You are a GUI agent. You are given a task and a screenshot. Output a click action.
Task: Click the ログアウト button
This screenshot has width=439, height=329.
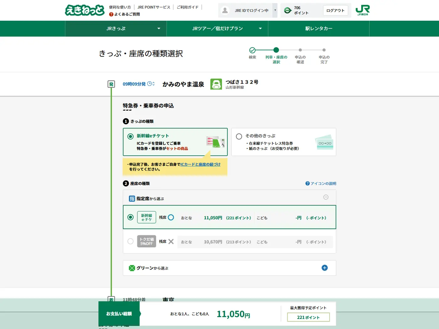[x=336, y=10]
